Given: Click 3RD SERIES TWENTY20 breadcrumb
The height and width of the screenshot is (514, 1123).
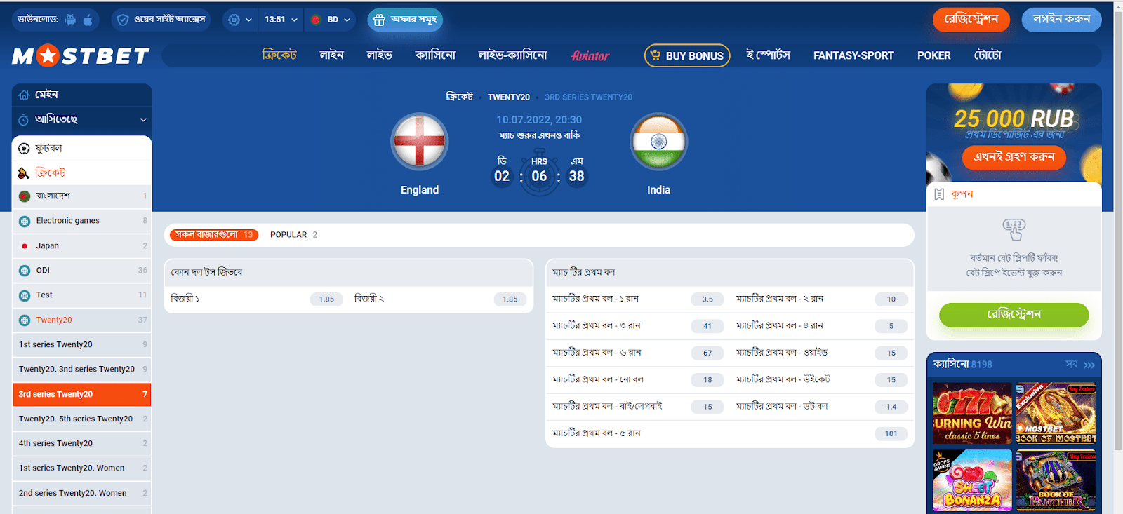Looking at the screenshot, I should [x=588, y=97].
